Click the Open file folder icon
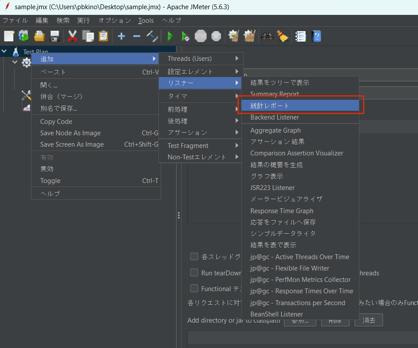 point(39,36)
